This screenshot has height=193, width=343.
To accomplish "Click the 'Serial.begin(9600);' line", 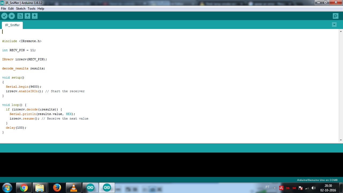I will coord(24,87).
